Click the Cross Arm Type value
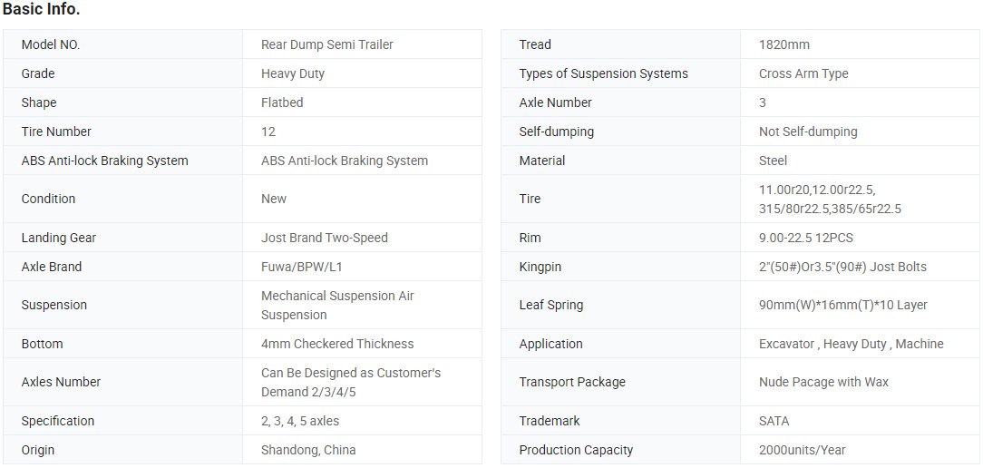 coord(803,73)
